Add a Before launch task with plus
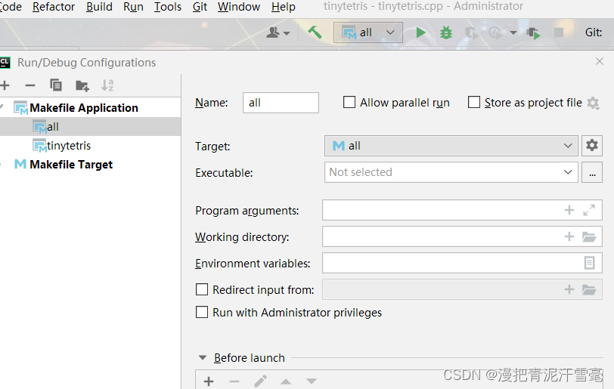The image size is (614, 389). tap(209, 381)
